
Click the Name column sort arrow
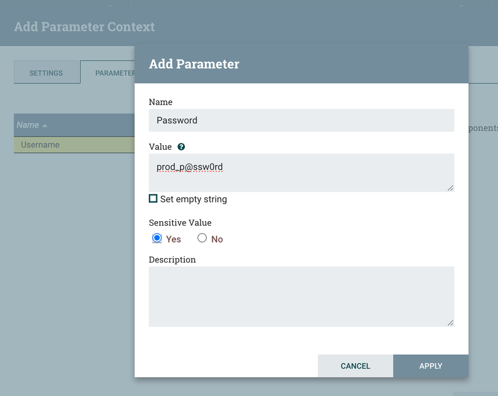[45, 126]
